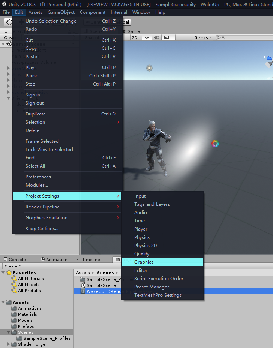Screen dimensions: 273x348
Task: Switch to the Timeline tab
Action: click(x=88, y=259)
